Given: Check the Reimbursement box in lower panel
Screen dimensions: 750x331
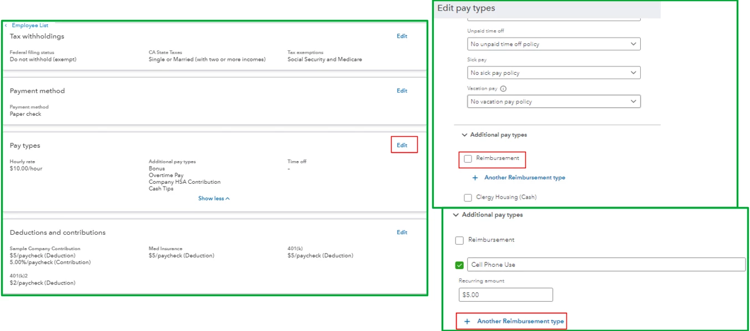Looking at the screenshot, I should click(459, 241).
